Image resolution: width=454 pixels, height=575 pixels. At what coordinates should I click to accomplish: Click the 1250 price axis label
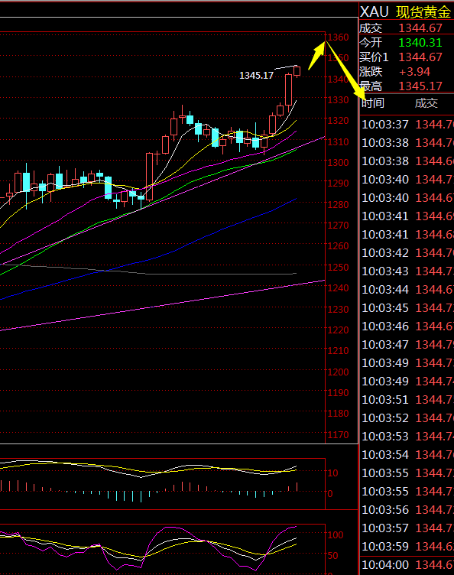pos(338,267)
